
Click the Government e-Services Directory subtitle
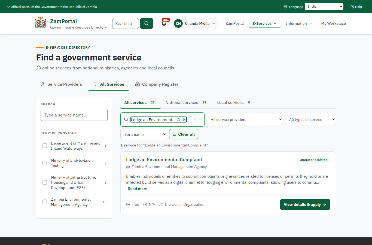(x=78, y=27)
